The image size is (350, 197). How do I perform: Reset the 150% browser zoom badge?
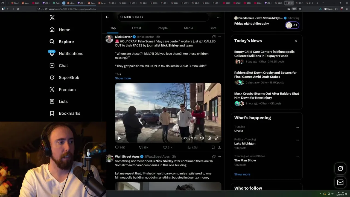click(x=294, y=9)
